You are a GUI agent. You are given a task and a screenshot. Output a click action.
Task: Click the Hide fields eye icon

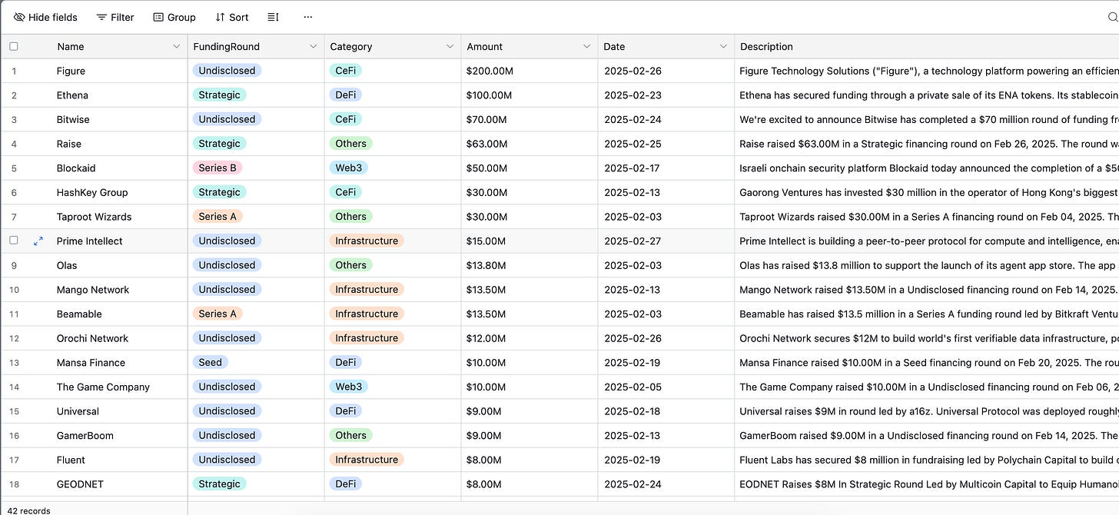point(19,17)
